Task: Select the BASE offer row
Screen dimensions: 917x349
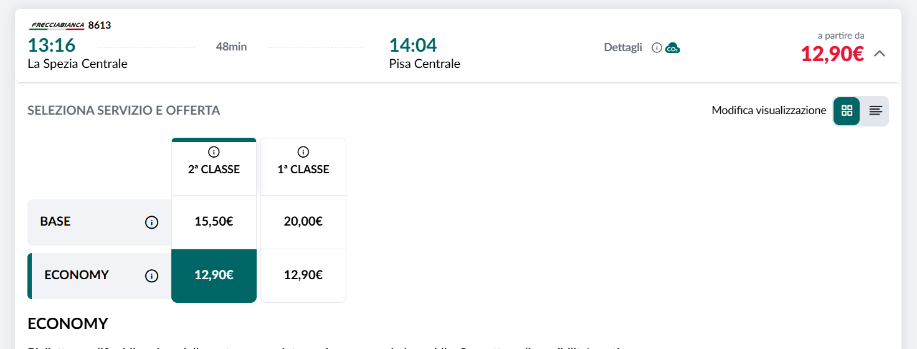Action: coord(100,222)
